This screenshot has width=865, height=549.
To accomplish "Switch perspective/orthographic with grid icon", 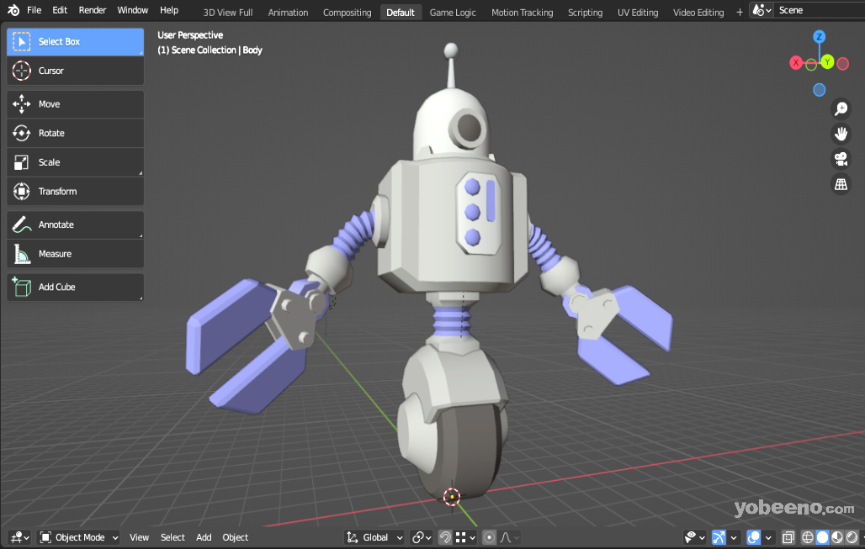I will point(841,185).
